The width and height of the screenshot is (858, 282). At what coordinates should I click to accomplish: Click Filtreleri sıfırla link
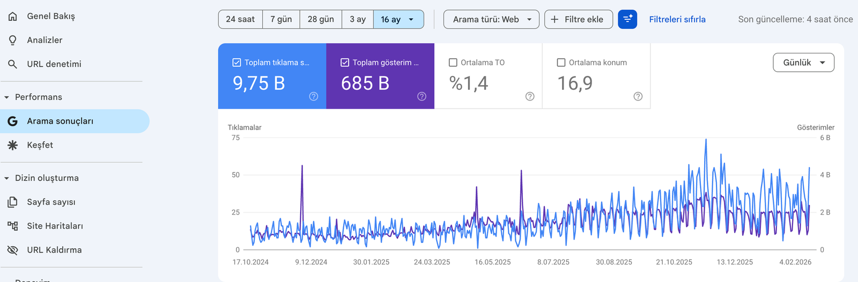tap(677, 19)
